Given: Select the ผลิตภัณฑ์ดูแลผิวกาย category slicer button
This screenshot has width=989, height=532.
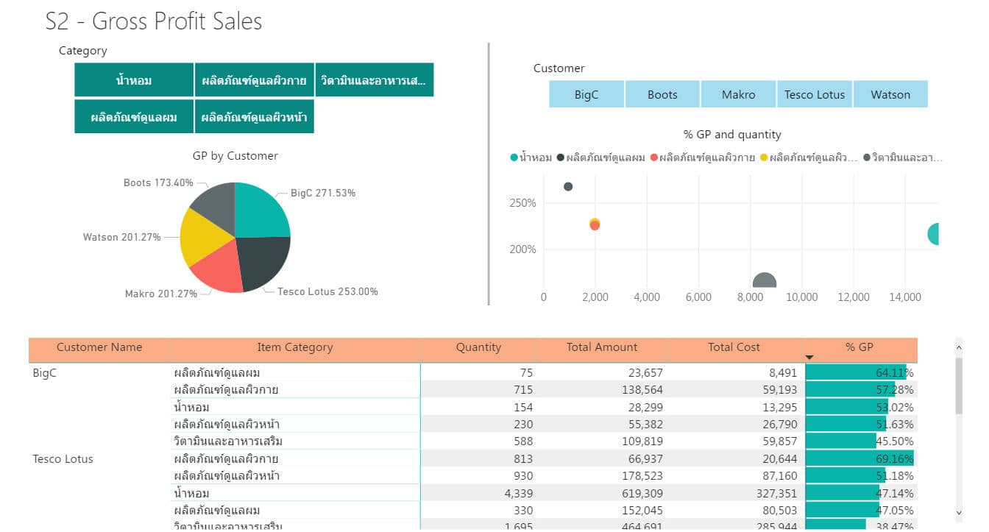Looking at the screenshot, I should pos(254,80).
